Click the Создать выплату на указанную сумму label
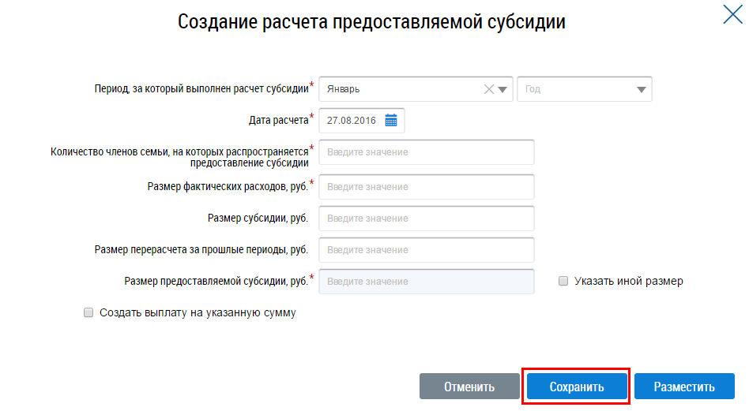This screenshot has height=411, width=749. [198, 312]
